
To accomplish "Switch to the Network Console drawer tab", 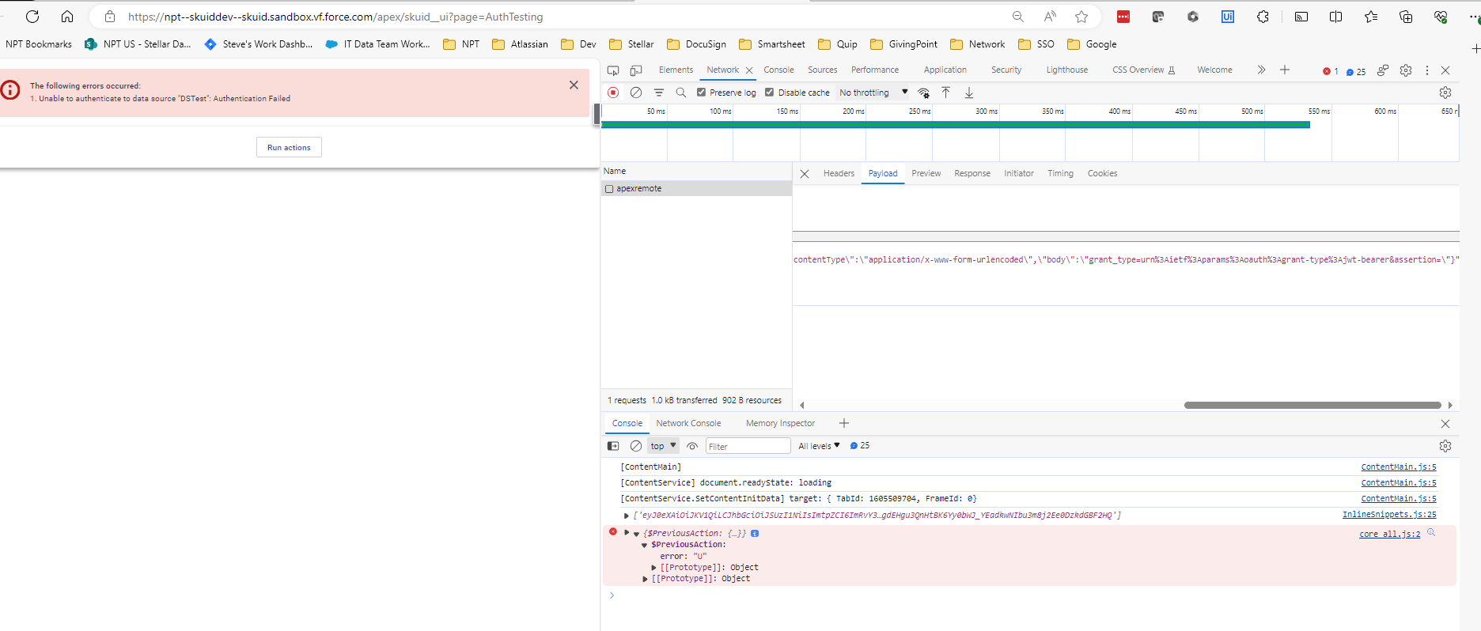I will [688, 423].
